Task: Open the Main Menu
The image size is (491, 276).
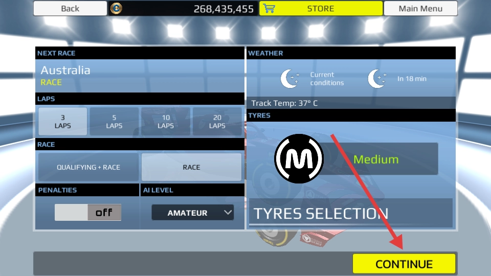Action: point(420,9)
